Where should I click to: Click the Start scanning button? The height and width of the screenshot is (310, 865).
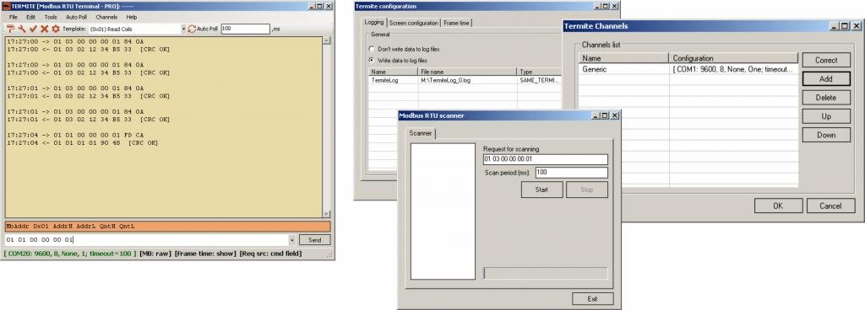pyautogui.click(x=541, y=190)
